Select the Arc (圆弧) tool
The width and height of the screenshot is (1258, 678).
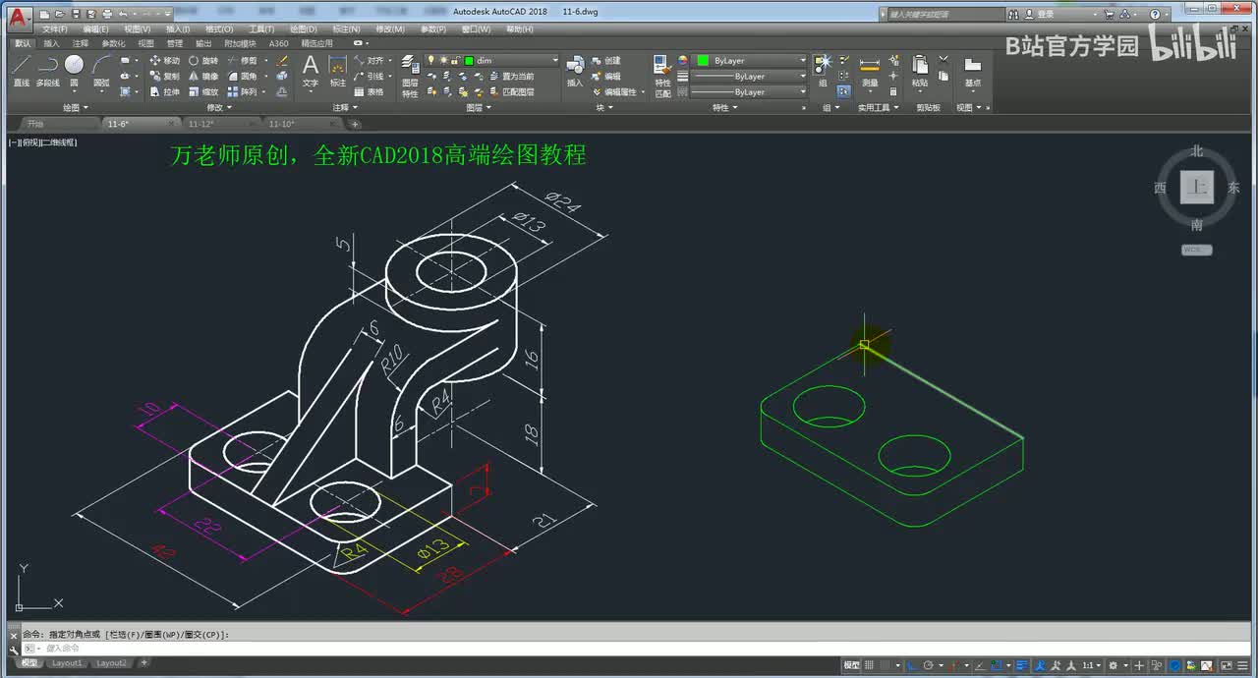(x=101, y=71)
